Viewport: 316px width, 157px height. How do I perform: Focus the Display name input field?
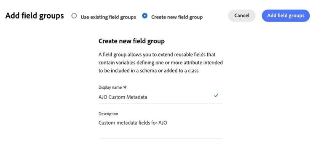tap(161, 97)
